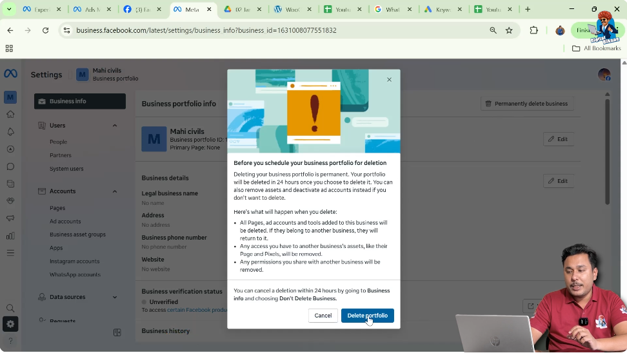Screen dimensions: 627x353
Task: Select Business info in settings menu
Action: tap(80, 101)
